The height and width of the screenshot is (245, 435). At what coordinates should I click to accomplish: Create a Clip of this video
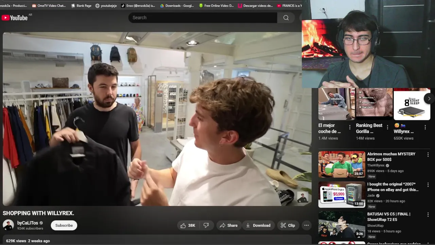288,225
